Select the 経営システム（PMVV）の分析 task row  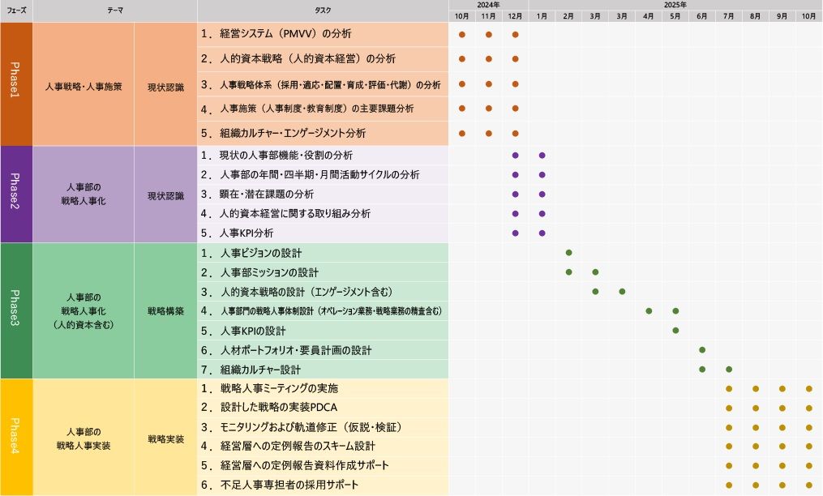[284, 35]
